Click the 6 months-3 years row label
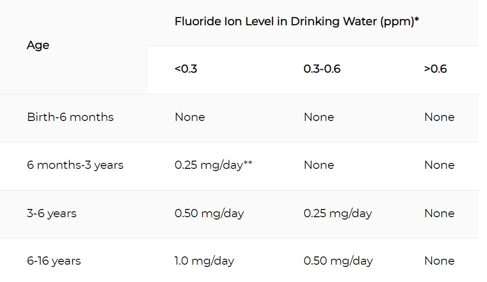 [75, 165]
